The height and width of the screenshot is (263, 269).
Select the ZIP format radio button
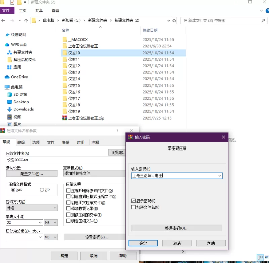(42, 190)
